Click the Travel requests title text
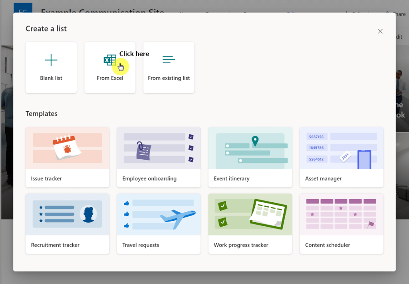The image size is (409, 284). coord(141,245)
